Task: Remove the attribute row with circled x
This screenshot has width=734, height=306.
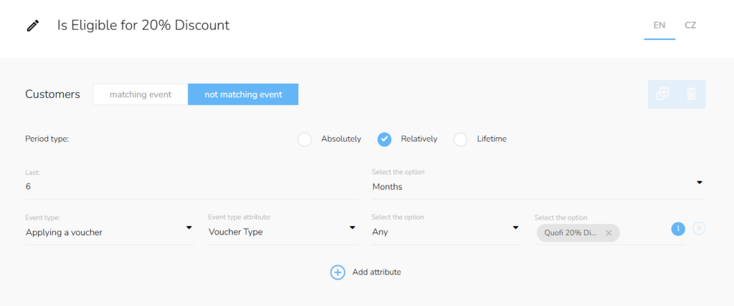Action: pos(699,229)
